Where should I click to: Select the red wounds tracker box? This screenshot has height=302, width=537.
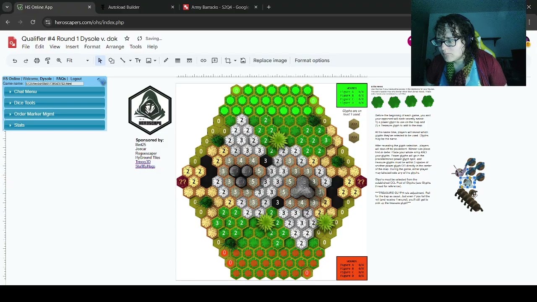pyautogui.click(x=352, y=268)
